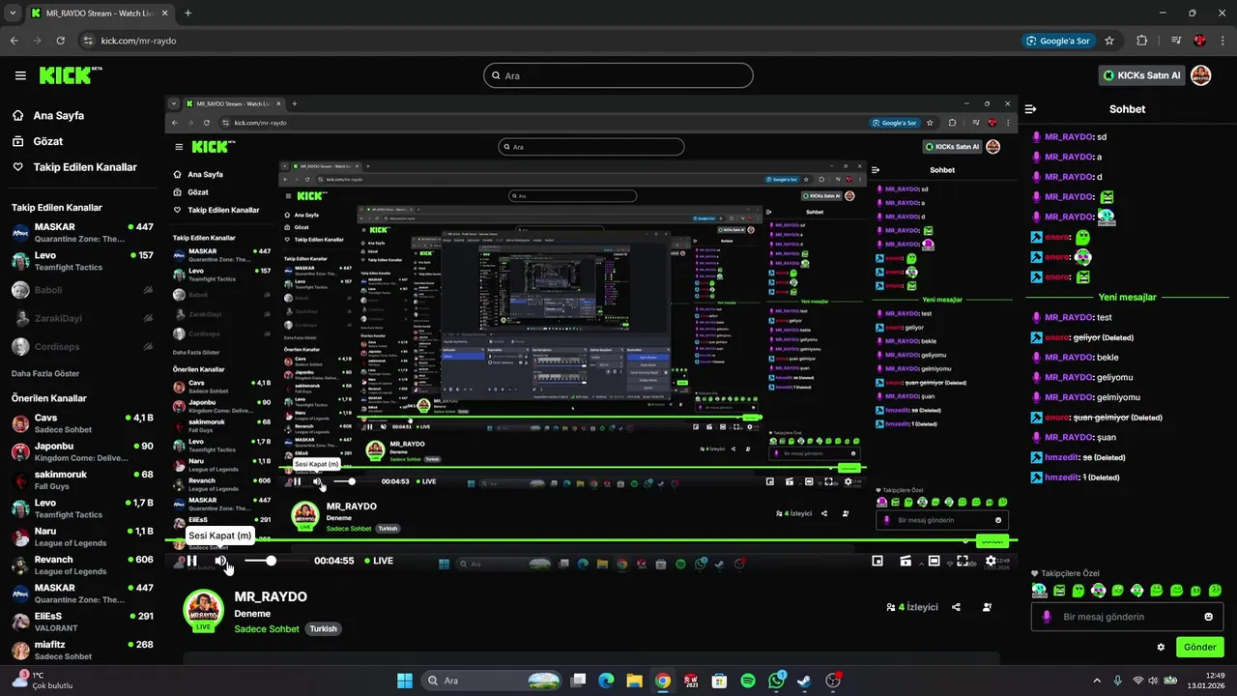
Task: Click hmzedit username on 'se' message
Action: pyautogui.click(x=1062, y=457)
